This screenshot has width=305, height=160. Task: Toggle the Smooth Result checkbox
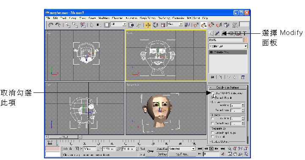(x=212, y=98)
